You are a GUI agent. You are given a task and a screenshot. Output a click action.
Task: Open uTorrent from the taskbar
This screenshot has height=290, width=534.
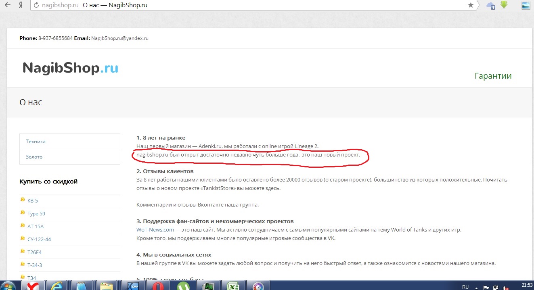click(x=183, y=285)
